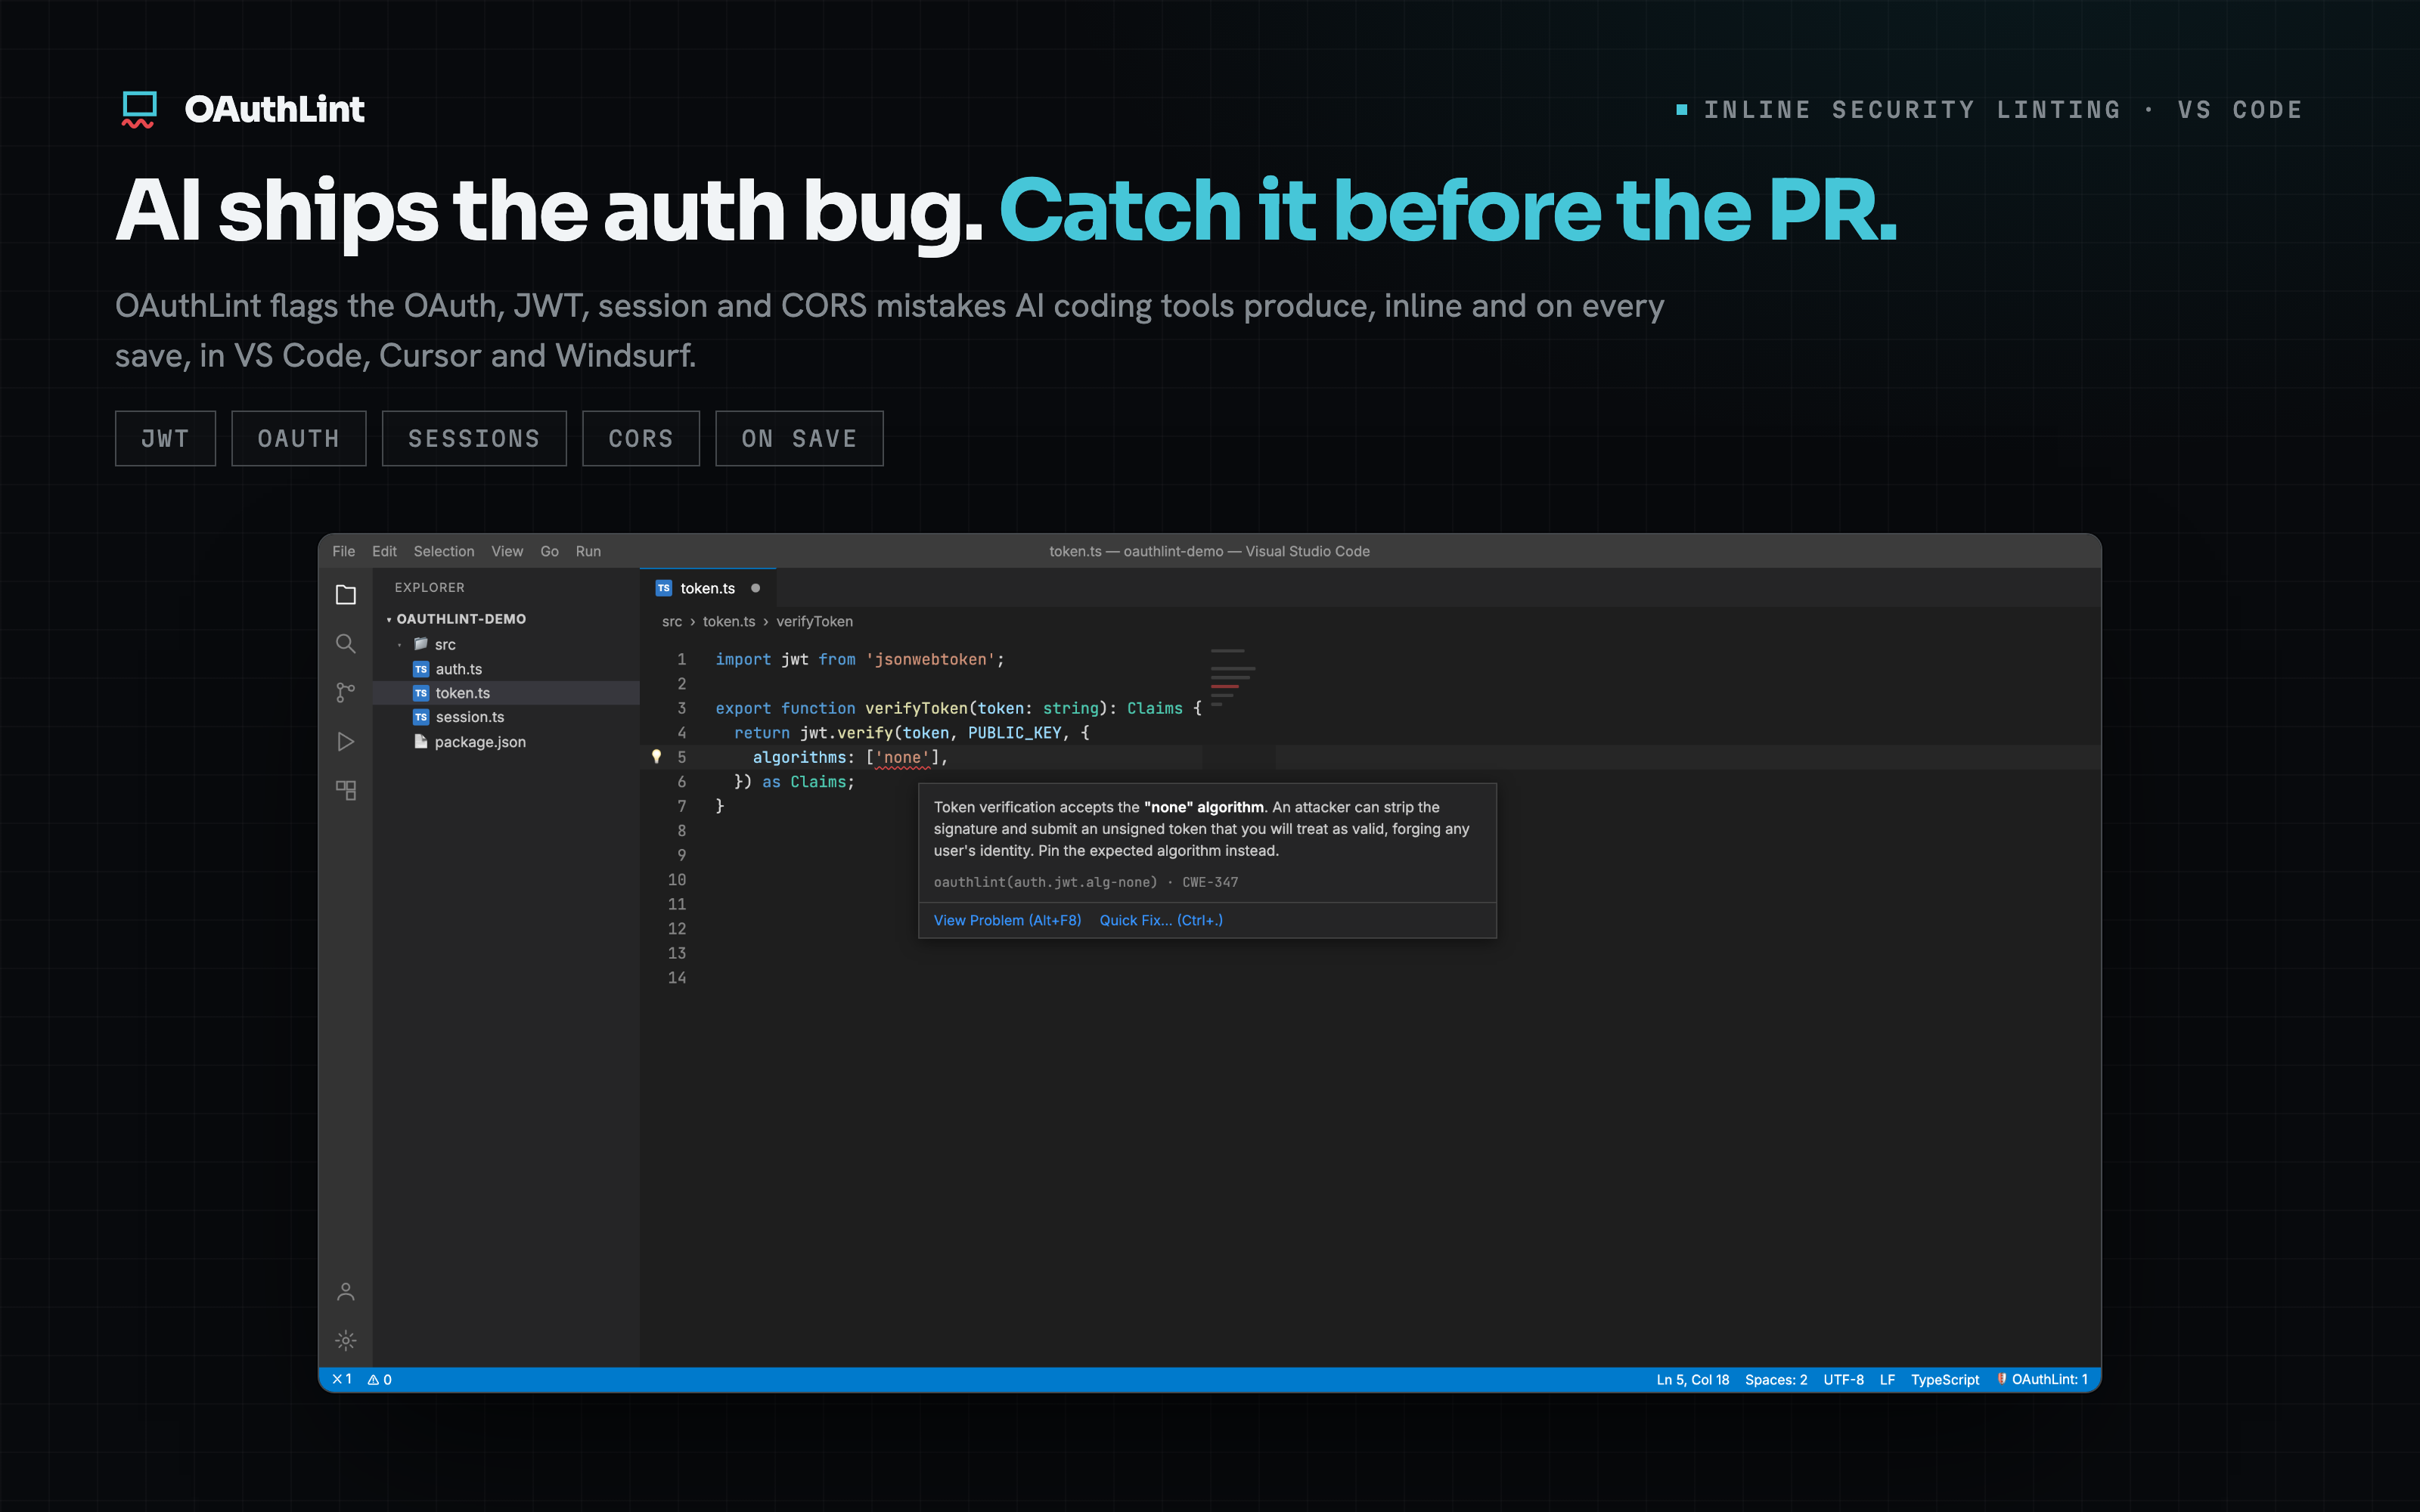Viewport: 2420px width, 1512px height.
Task: Click the verifyToken breadcrumb segment
Action: tap(814, 621)
